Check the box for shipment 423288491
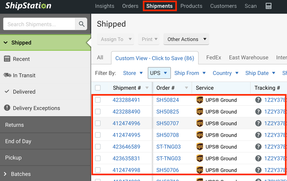The height and width of the screenshot is (181, 287). 98,100
